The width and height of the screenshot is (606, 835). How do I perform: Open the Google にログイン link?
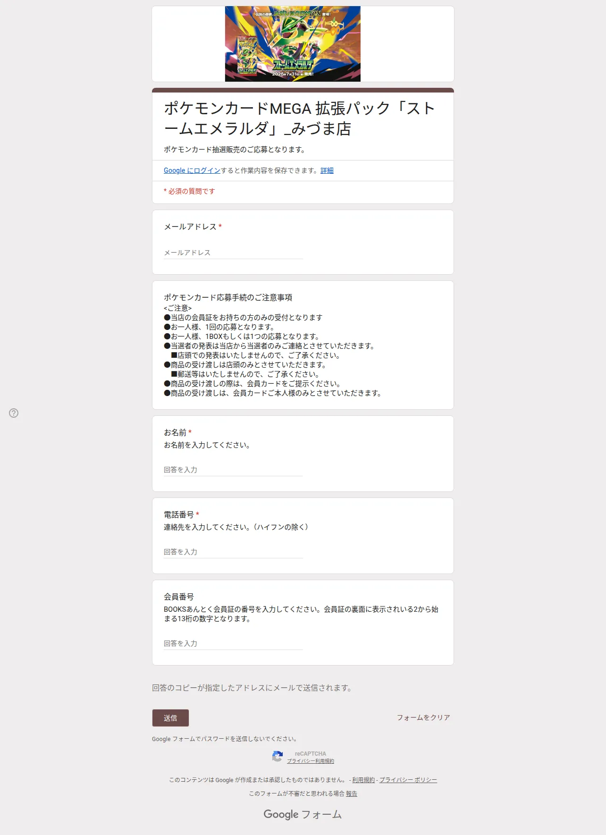(192, 170)
